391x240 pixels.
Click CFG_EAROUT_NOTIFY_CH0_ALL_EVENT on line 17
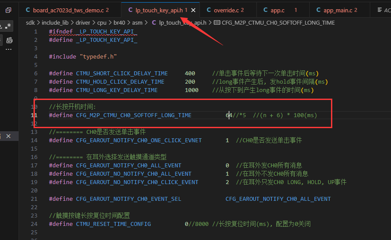click(x=129, y=166)
